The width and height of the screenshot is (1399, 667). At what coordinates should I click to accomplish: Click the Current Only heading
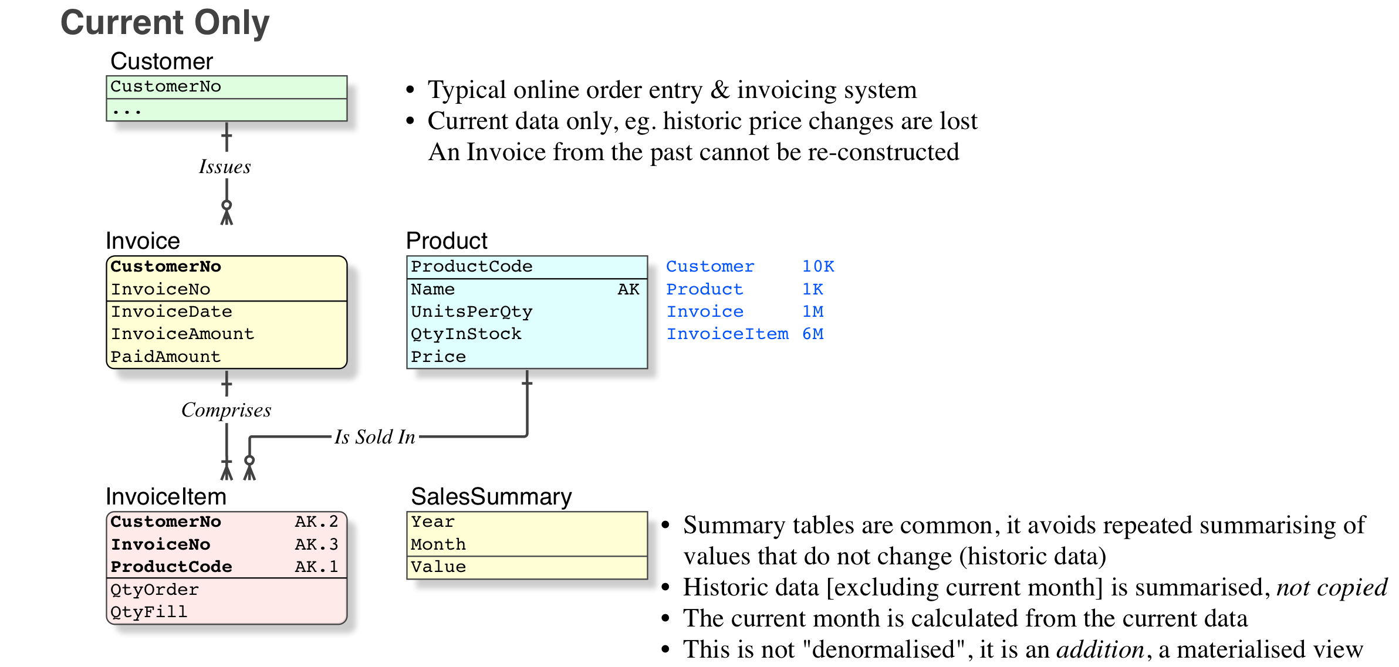tap(165, 23)
